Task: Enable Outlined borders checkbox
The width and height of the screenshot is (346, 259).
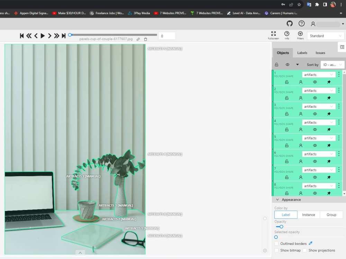Action: click(276, 243)
